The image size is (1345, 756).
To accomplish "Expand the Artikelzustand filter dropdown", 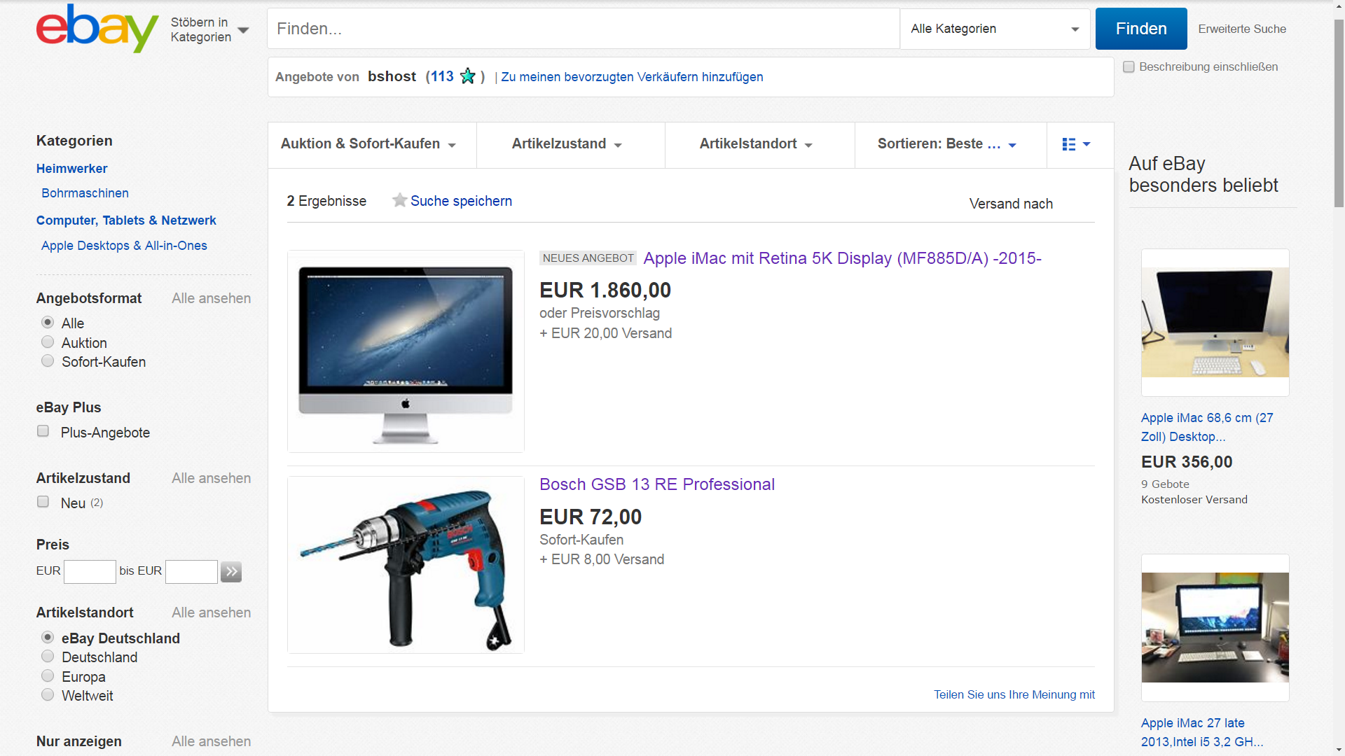I will point(567,144).
